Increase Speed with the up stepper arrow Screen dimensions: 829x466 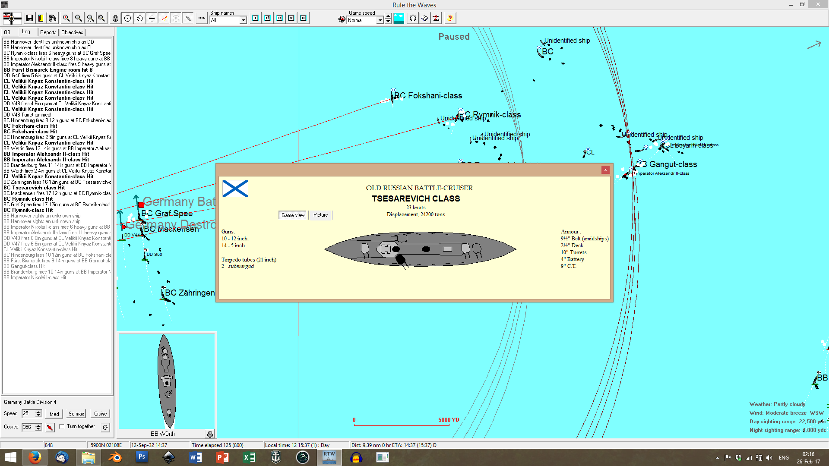point(38,412)
